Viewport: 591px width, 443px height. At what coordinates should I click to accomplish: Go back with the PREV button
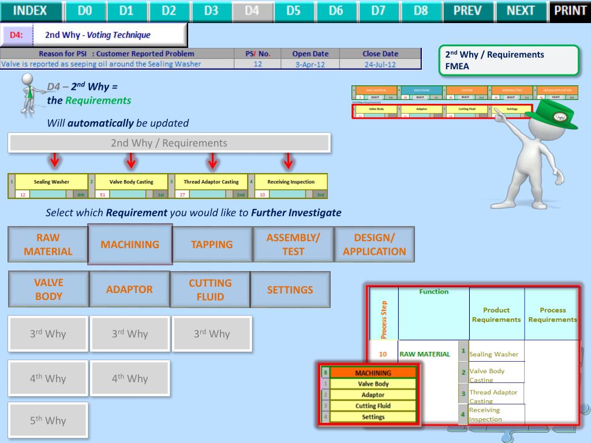pyautogui.click(x=467, y=10)
